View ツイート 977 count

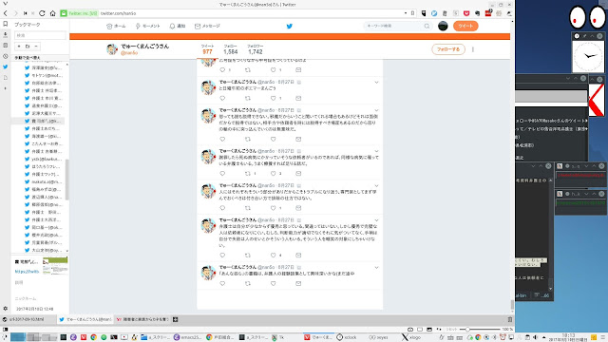[207, 49]
